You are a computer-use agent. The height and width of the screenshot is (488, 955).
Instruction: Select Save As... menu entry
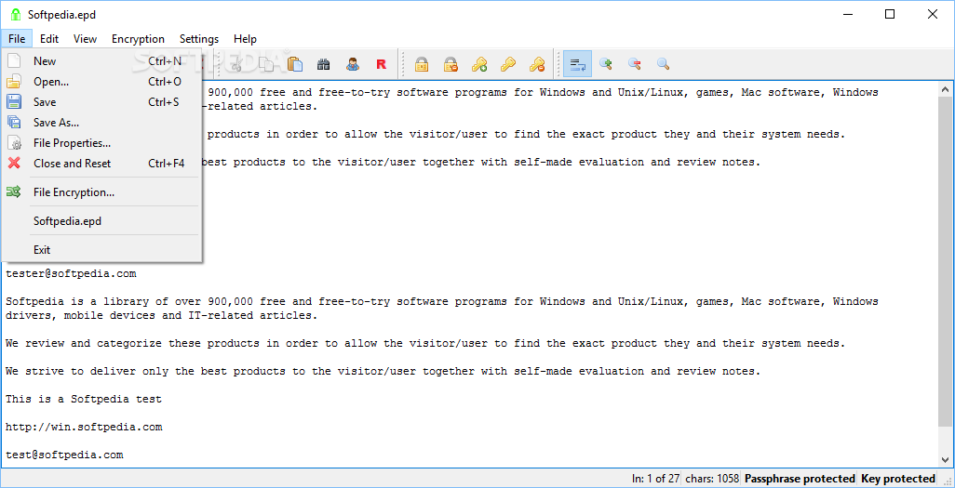(x=101, y=123)
